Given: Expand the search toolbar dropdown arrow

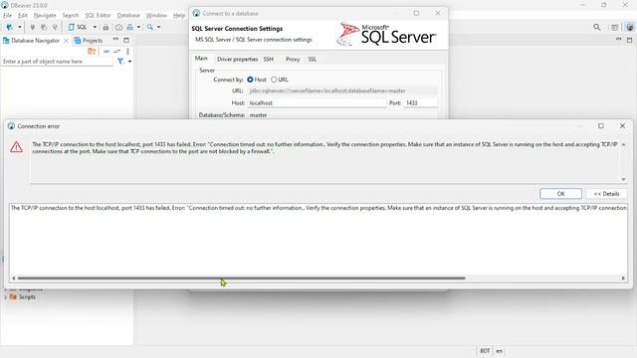Looking at the screenshot, I should 159,27.
